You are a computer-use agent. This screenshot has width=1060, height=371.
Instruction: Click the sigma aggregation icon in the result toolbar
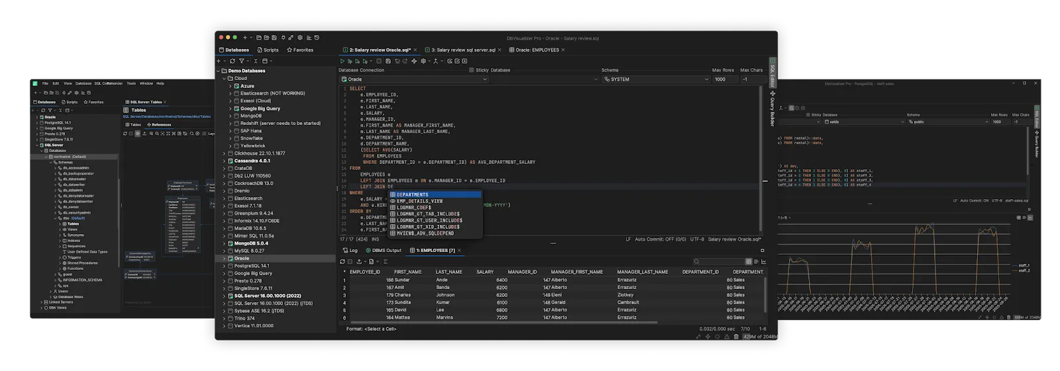386,261
